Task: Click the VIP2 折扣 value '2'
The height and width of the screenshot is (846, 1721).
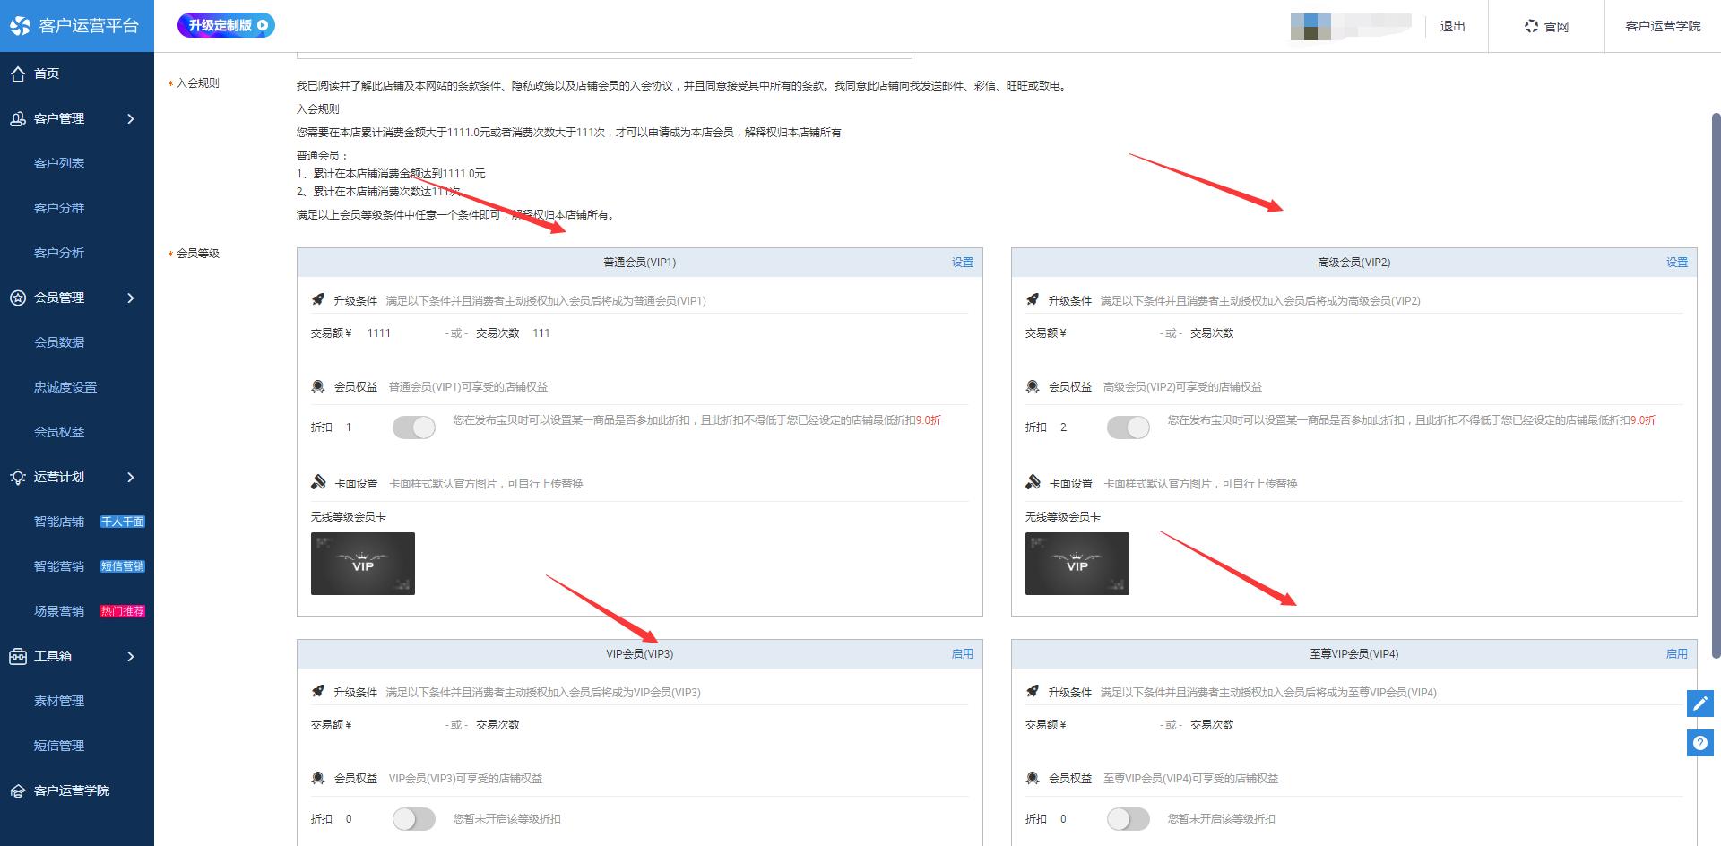Action: tap(1063, 427)
